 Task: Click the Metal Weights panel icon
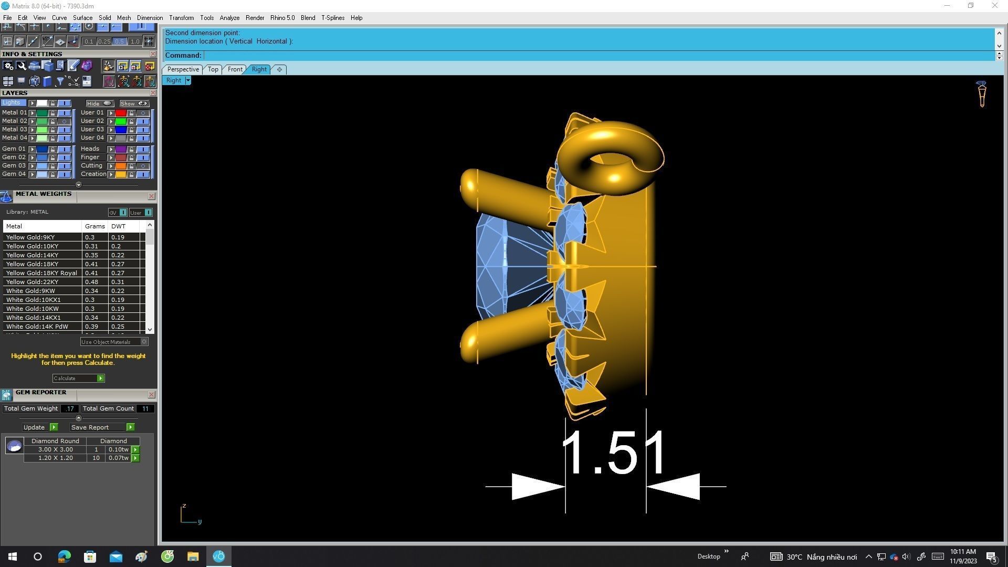tap(6, 197)
